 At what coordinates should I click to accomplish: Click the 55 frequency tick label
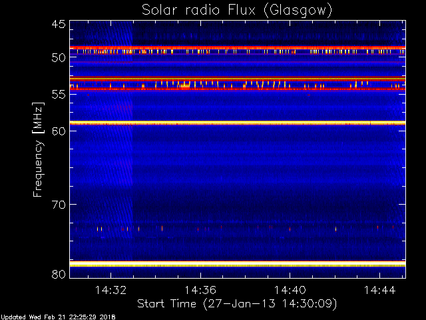pos(59,95)
